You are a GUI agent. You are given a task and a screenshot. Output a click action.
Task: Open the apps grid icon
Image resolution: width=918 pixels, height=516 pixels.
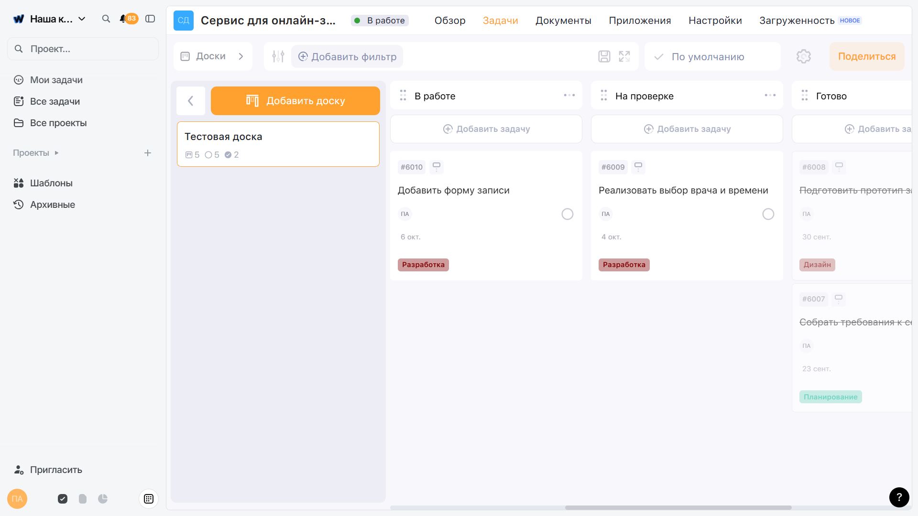pyautogui.click(x=149, y=499)
